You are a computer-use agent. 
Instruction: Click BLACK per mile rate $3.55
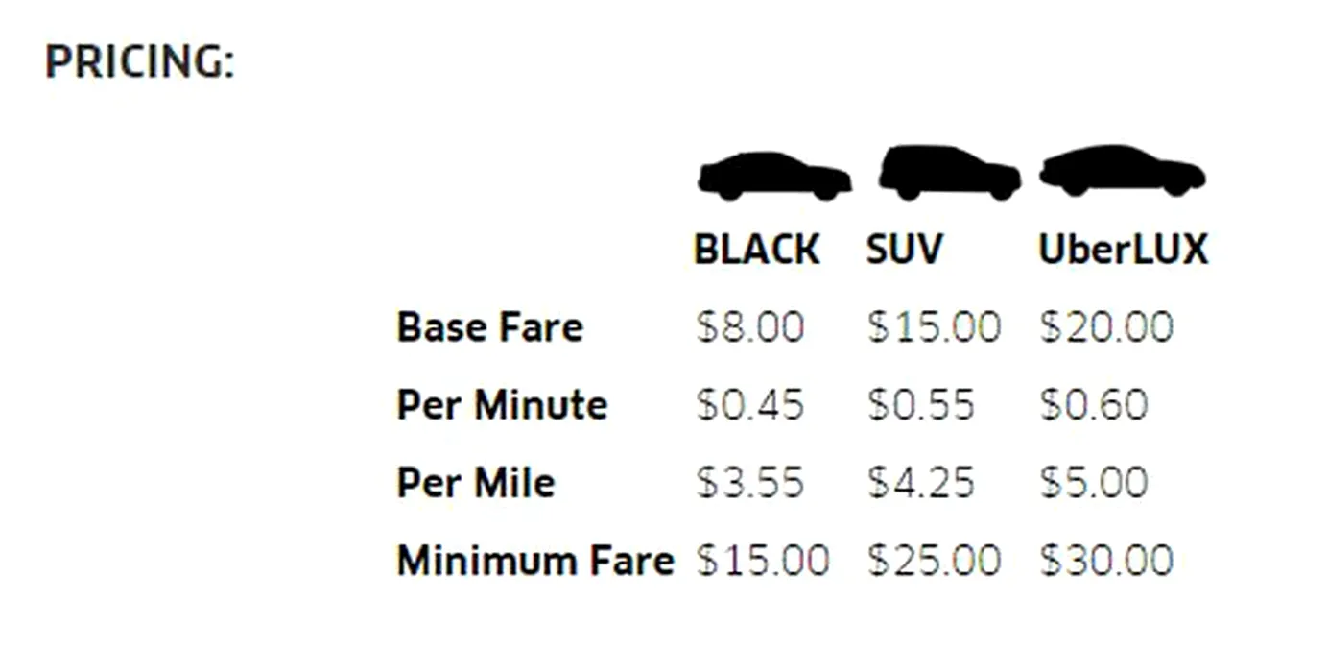(750, 482)
